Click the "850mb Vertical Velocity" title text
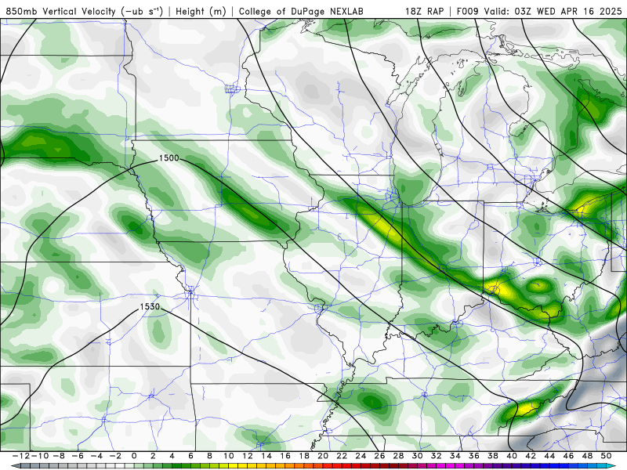 click(x=61, y=11)
